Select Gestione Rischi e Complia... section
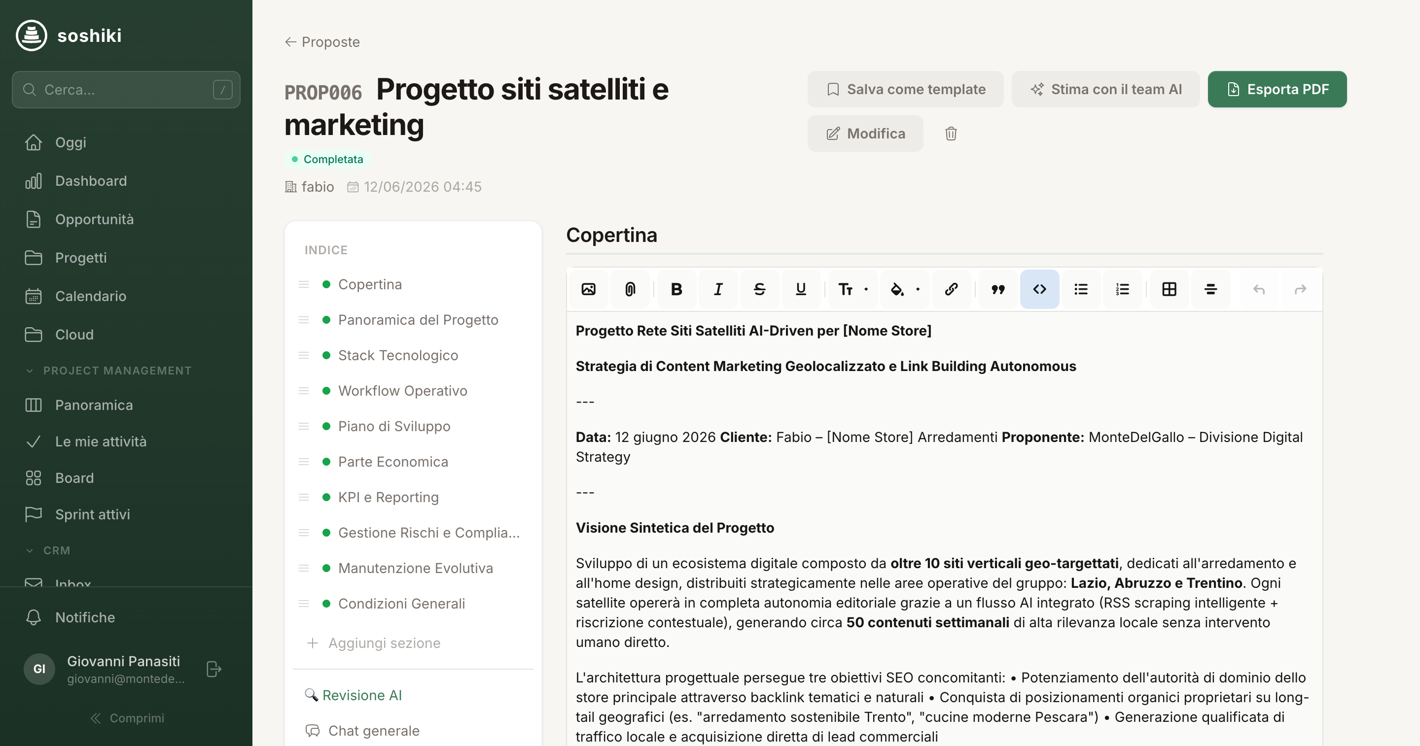Screen dimensions: 1420x746 click(429, 533)
